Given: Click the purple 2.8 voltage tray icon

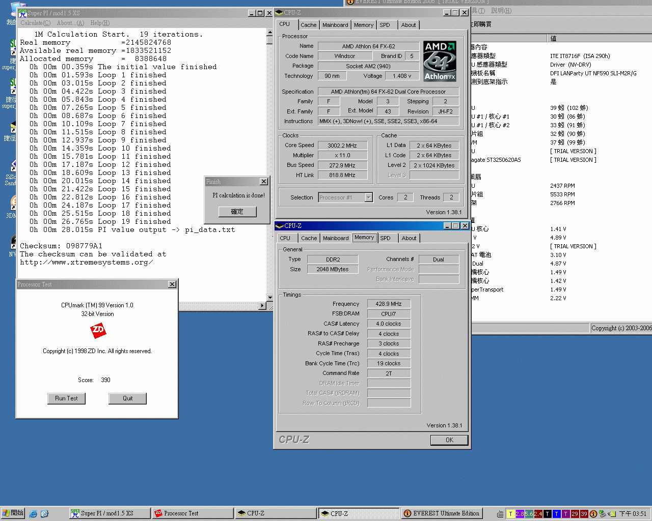Looking at the screenshot, I should coord(520,514).
